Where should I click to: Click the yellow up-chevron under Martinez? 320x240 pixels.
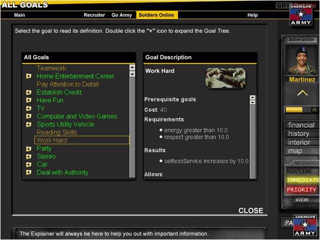[302, 93]
